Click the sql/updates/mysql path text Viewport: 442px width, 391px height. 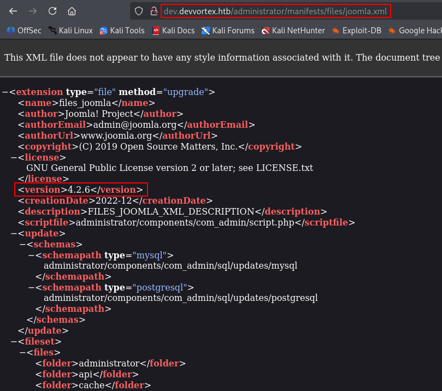coord(170,265)
